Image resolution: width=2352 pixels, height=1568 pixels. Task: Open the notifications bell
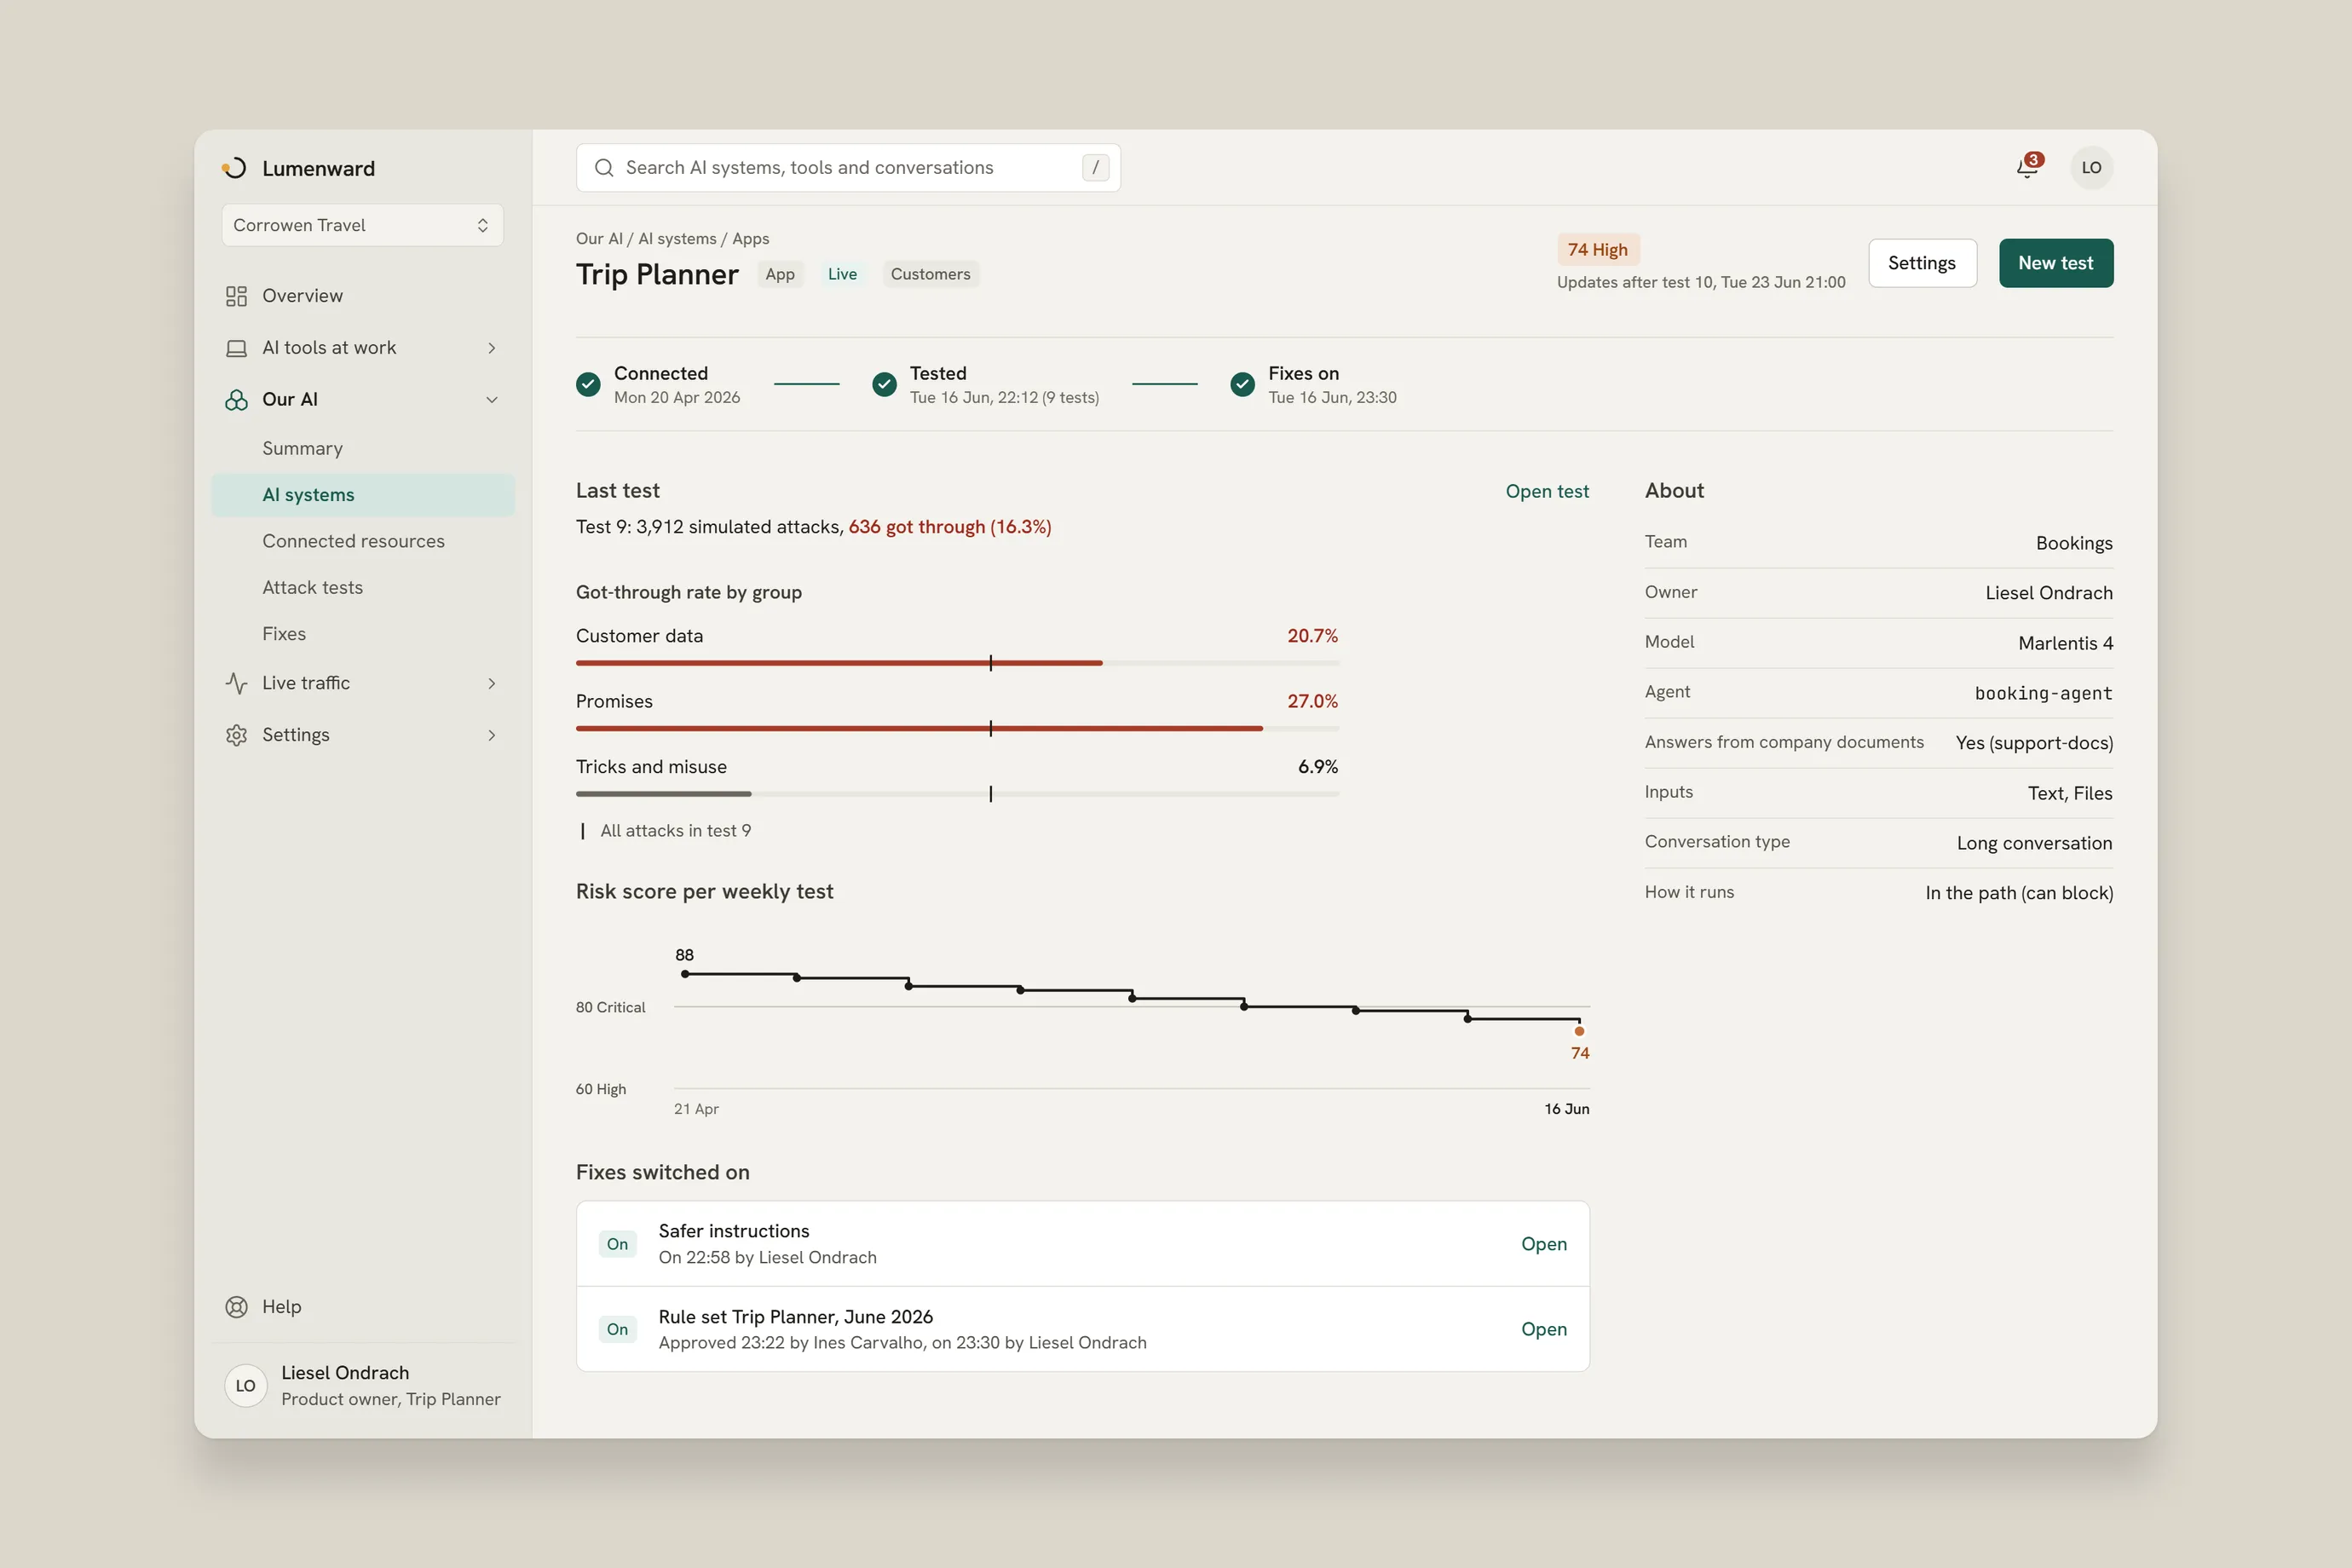(2027, 168)
